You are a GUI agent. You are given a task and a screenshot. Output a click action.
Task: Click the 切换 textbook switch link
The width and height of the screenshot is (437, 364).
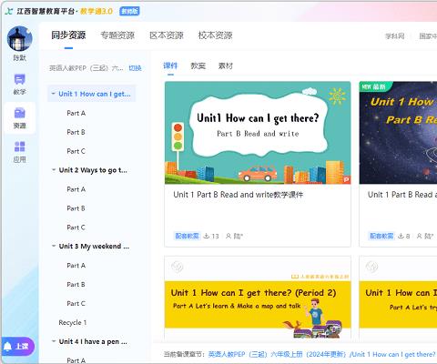[135, 68]
